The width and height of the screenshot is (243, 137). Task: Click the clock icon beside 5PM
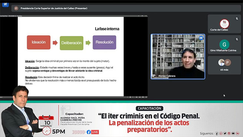pyautogui.click(x=47, y=131)
